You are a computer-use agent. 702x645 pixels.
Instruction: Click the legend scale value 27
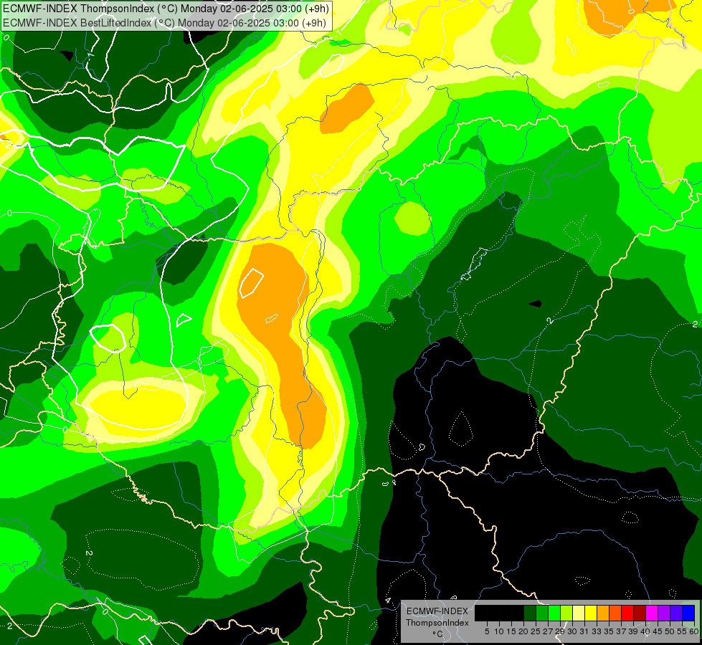click(548, 631)
